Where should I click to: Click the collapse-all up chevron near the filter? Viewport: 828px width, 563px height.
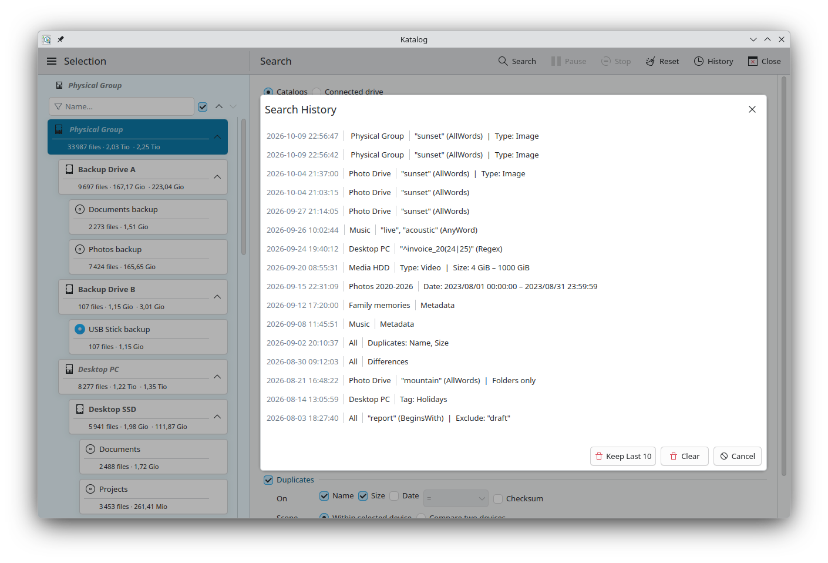(219, 106)
